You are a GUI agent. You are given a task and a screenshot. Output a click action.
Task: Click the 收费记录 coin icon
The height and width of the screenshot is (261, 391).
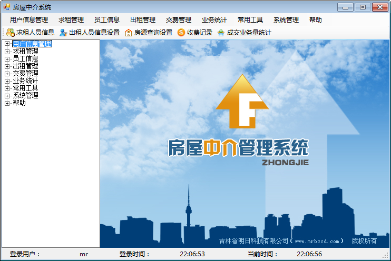[181, 33]
